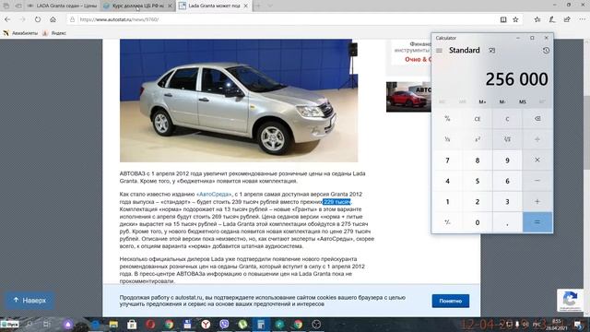Close the Курс доллара ЦБ РФ tab
The height and width of the screenshot is (332, 590).
[170, 6]
